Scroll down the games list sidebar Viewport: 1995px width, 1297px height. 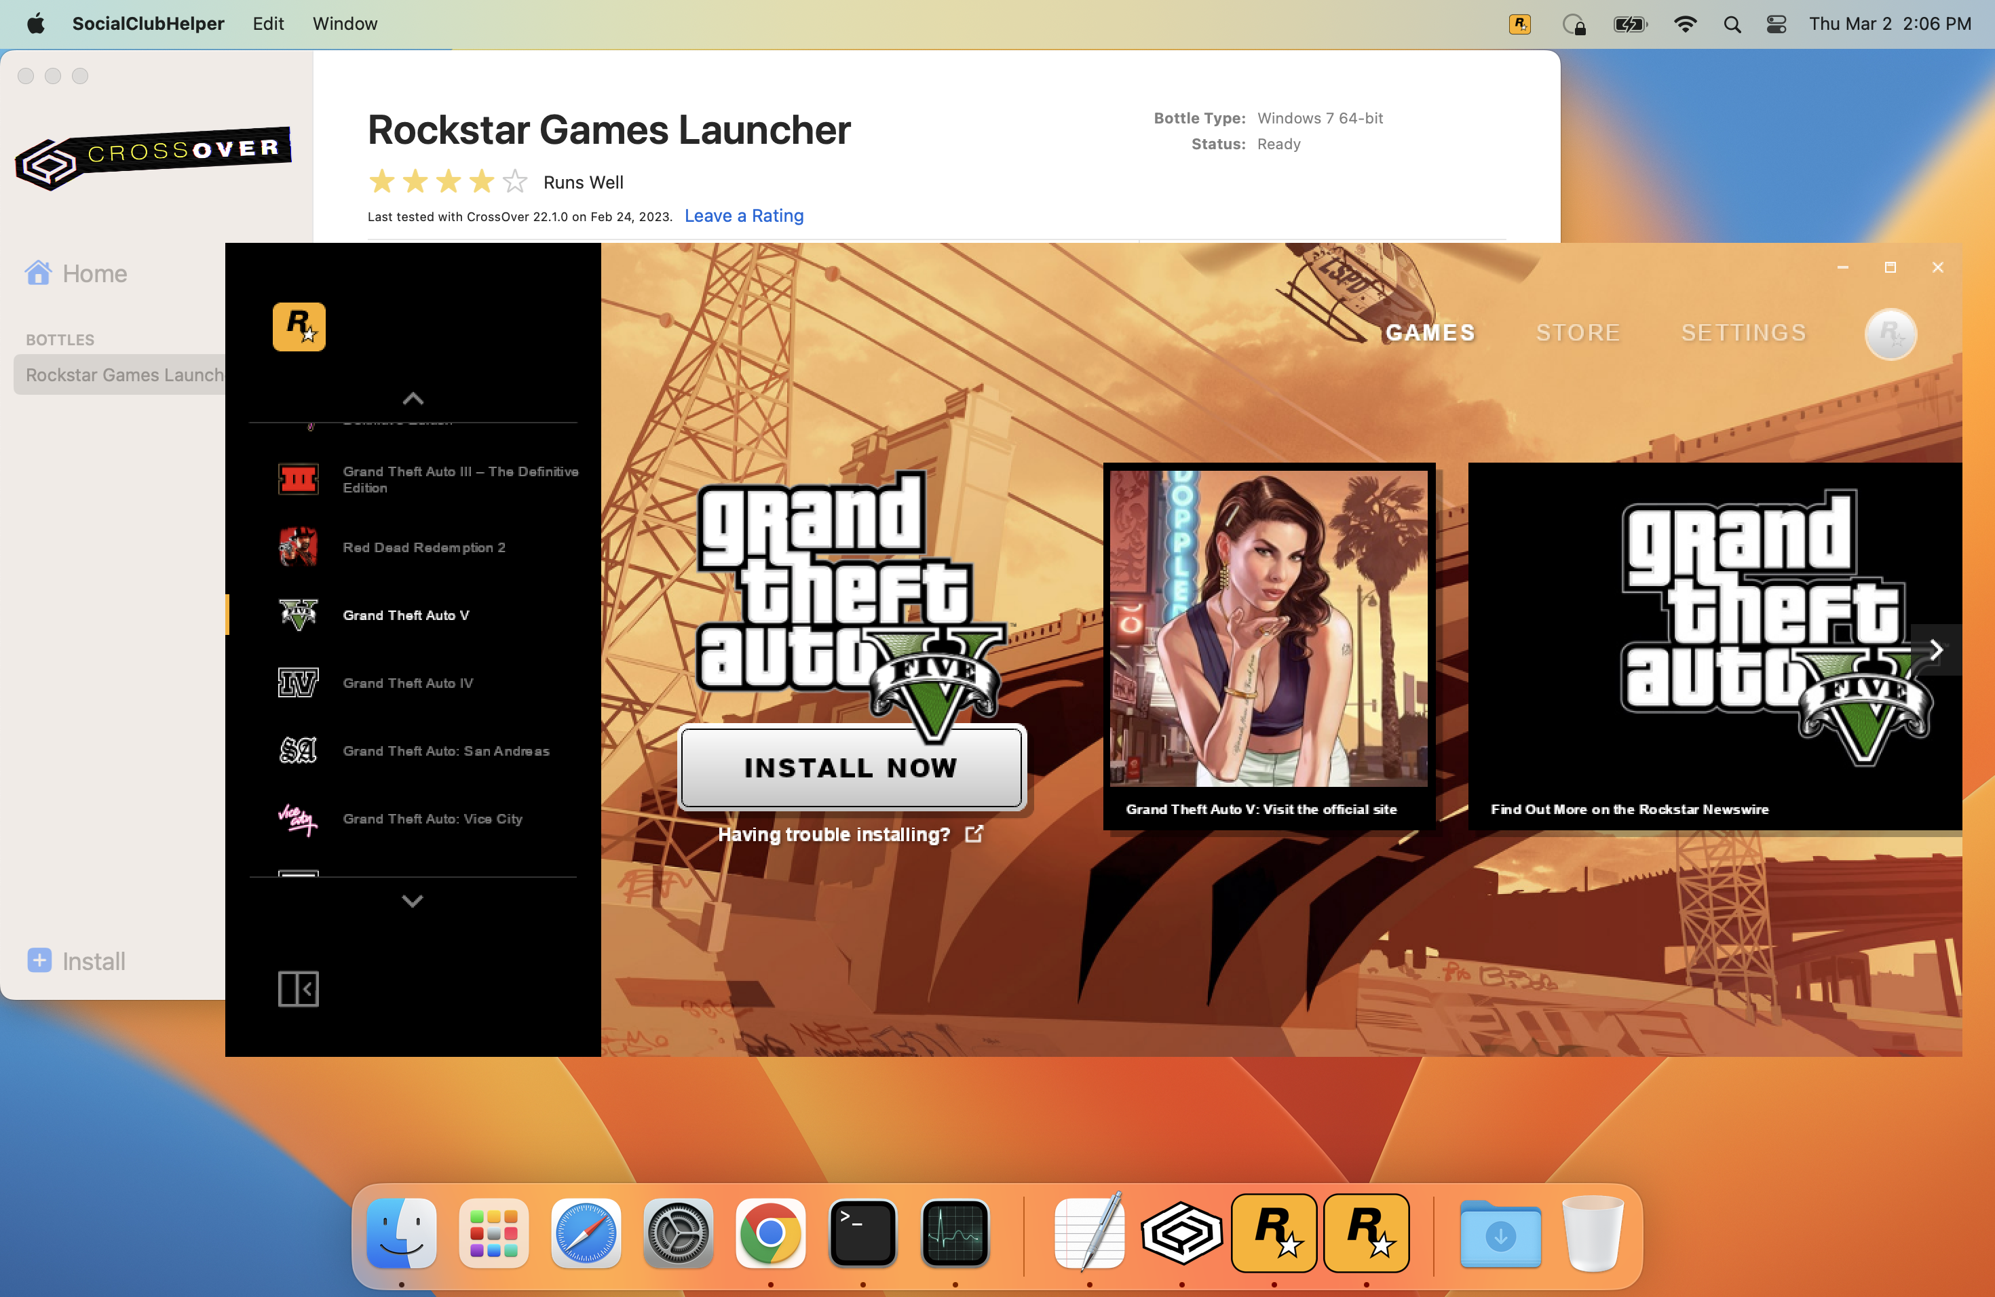pyautogui.click(x=413, y=900)
